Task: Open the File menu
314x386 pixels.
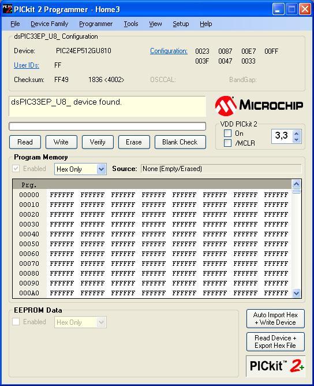Action: (x=15, y=24)
